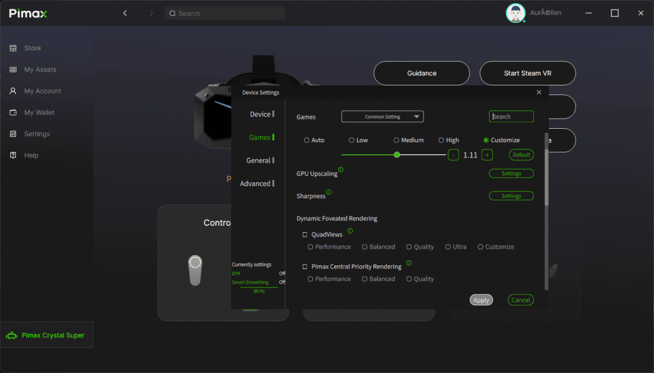Image resolution: width=654 pixels, height=373 pixels.
Task: Select the Customize render quality radio
Action: tap(486, 140)
